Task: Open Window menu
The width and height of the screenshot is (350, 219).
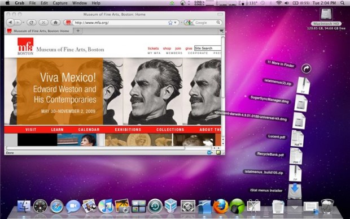Action: (80, 3)
